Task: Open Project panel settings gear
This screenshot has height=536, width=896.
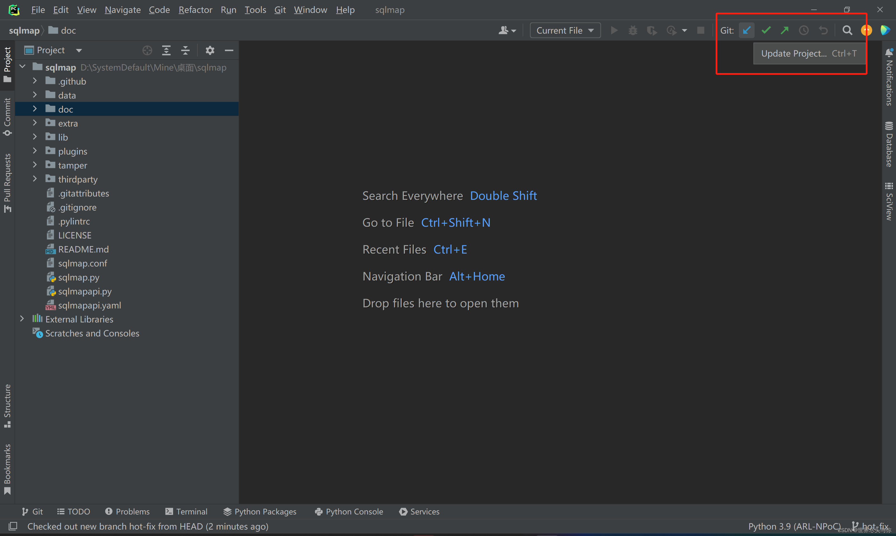Action: point(210,50)
